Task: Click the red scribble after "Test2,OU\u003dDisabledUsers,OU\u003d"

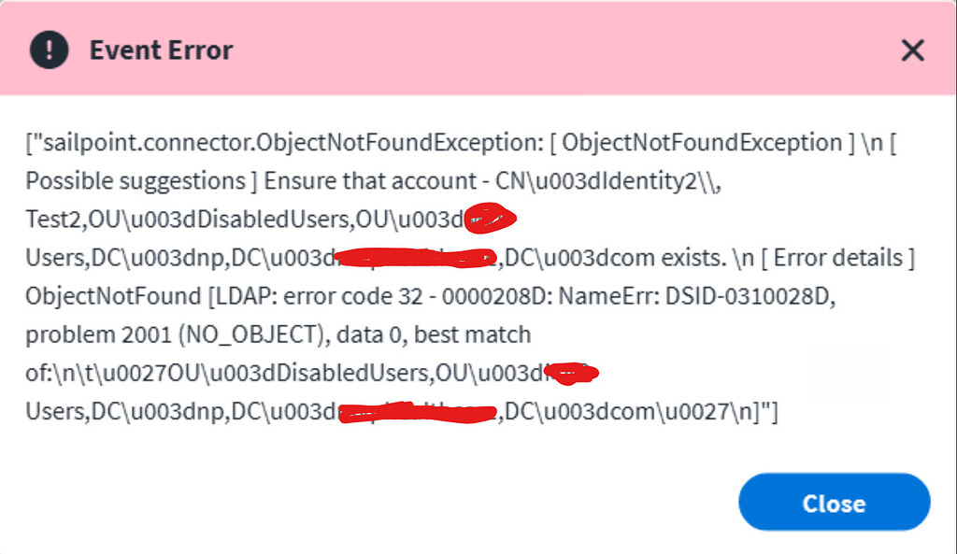Action: (490, 220)
